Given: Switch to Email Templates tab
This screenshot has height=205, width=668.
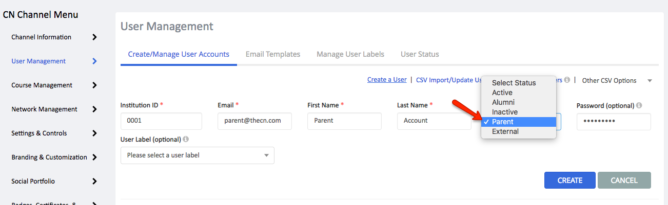Looking at the screenshot, I should 273,54.
